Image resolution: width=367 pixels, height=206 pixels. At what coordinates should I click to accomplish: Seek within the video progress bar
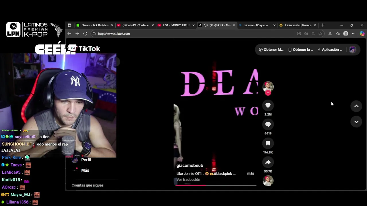tap(215, 185)
